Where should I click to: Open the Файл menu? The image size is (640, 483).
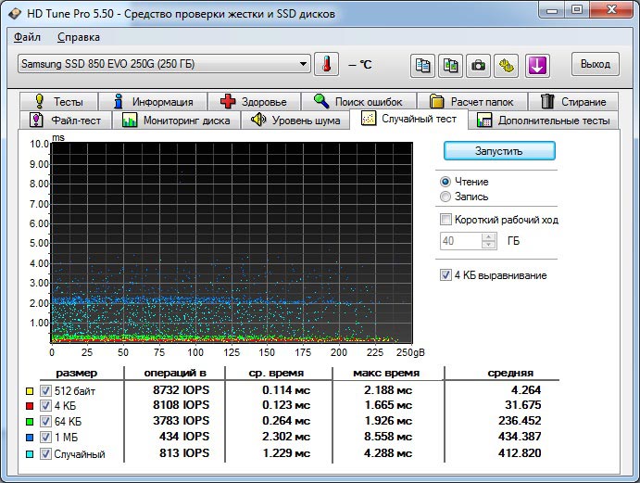click(x=28, y=37)
